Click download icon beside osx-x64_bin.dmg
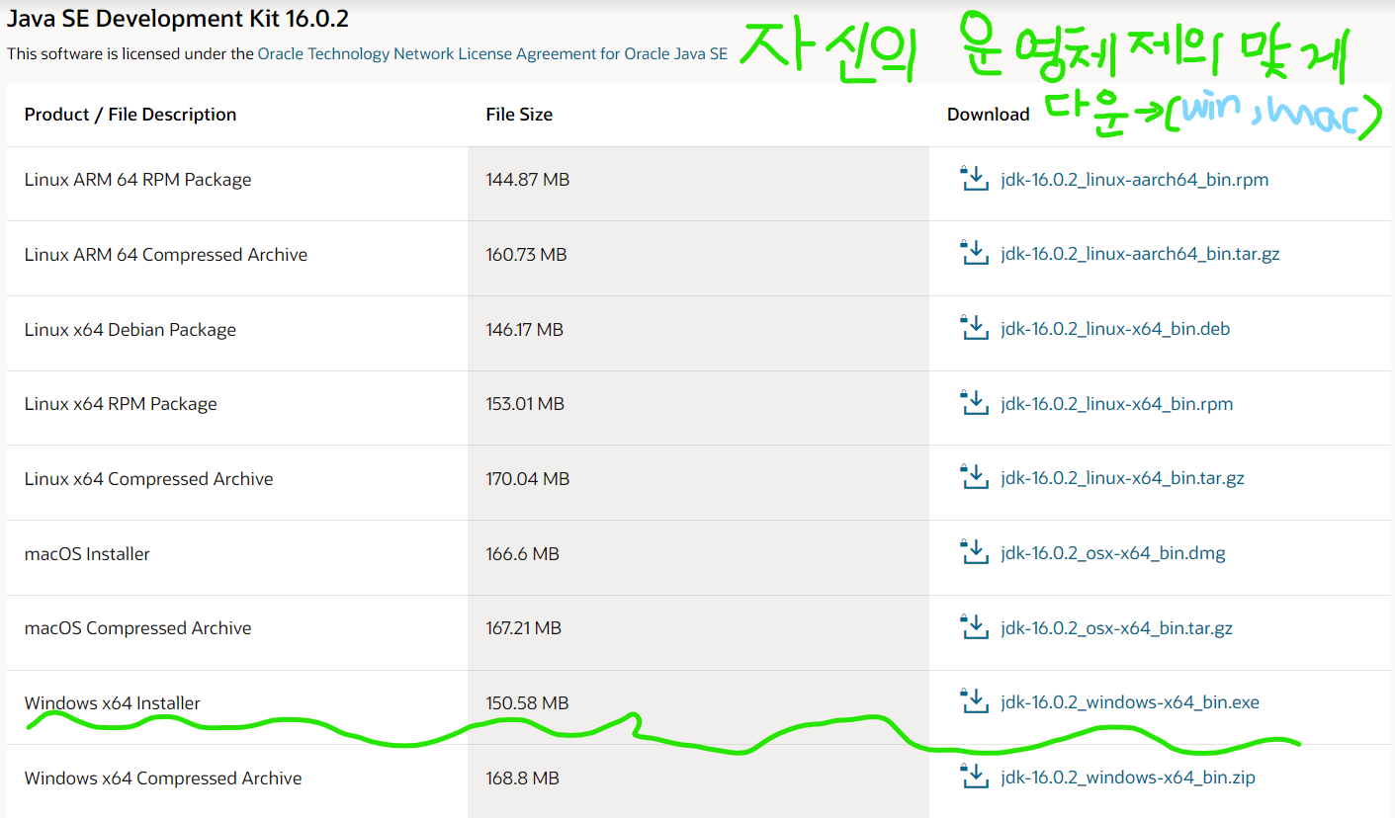Viewport: 1395px width, 818px height. (974, 552)
